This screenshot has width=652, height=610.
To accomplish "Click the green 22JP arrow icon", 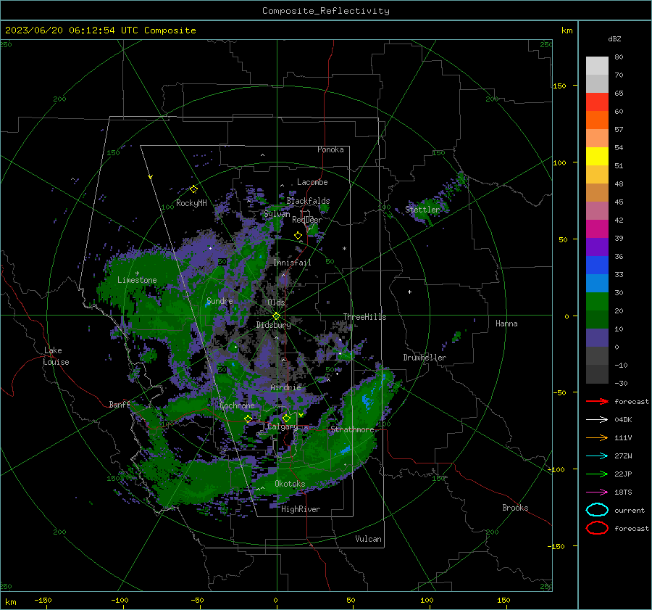I will [x=597, y=474].
